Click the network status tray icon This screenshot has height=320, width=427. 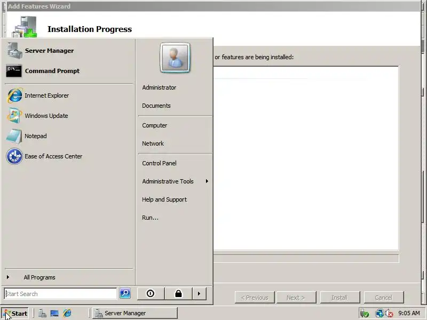[379, 314]
